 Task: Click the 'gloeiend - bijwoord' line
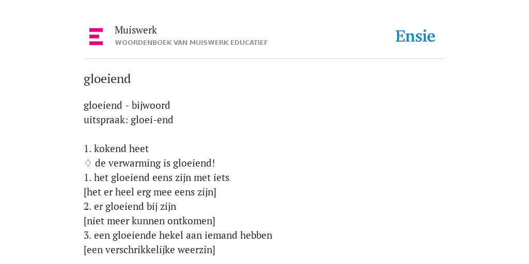point(127,105)
